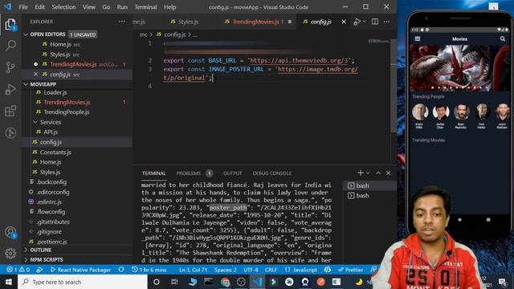The image size is (514, 289).
Task: Open Explorer more actions ellipsis
Action: pyautogui.click(x=122, y=22)
